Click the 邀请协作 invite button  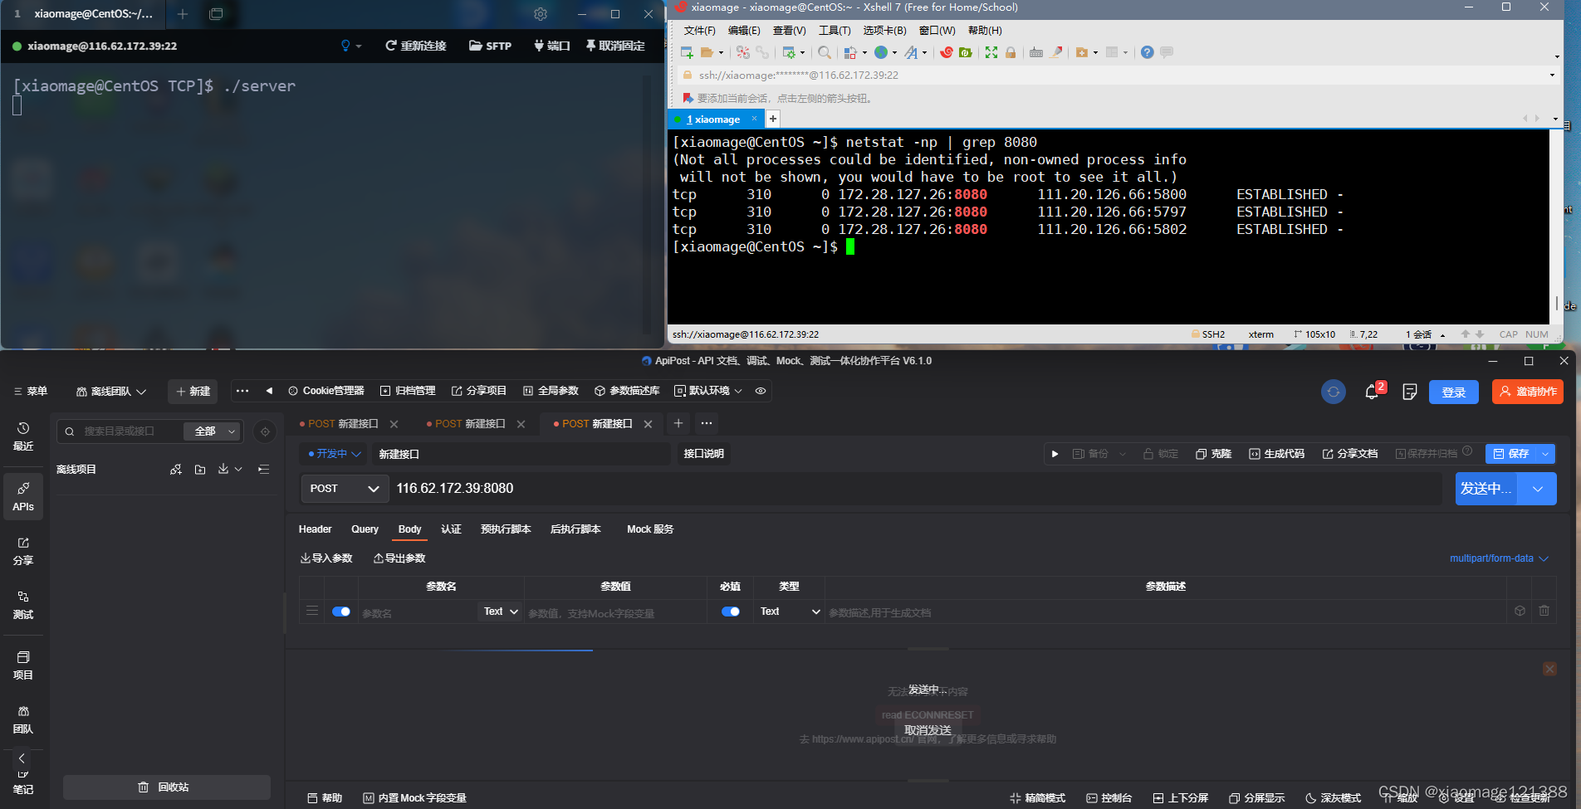1527,392
